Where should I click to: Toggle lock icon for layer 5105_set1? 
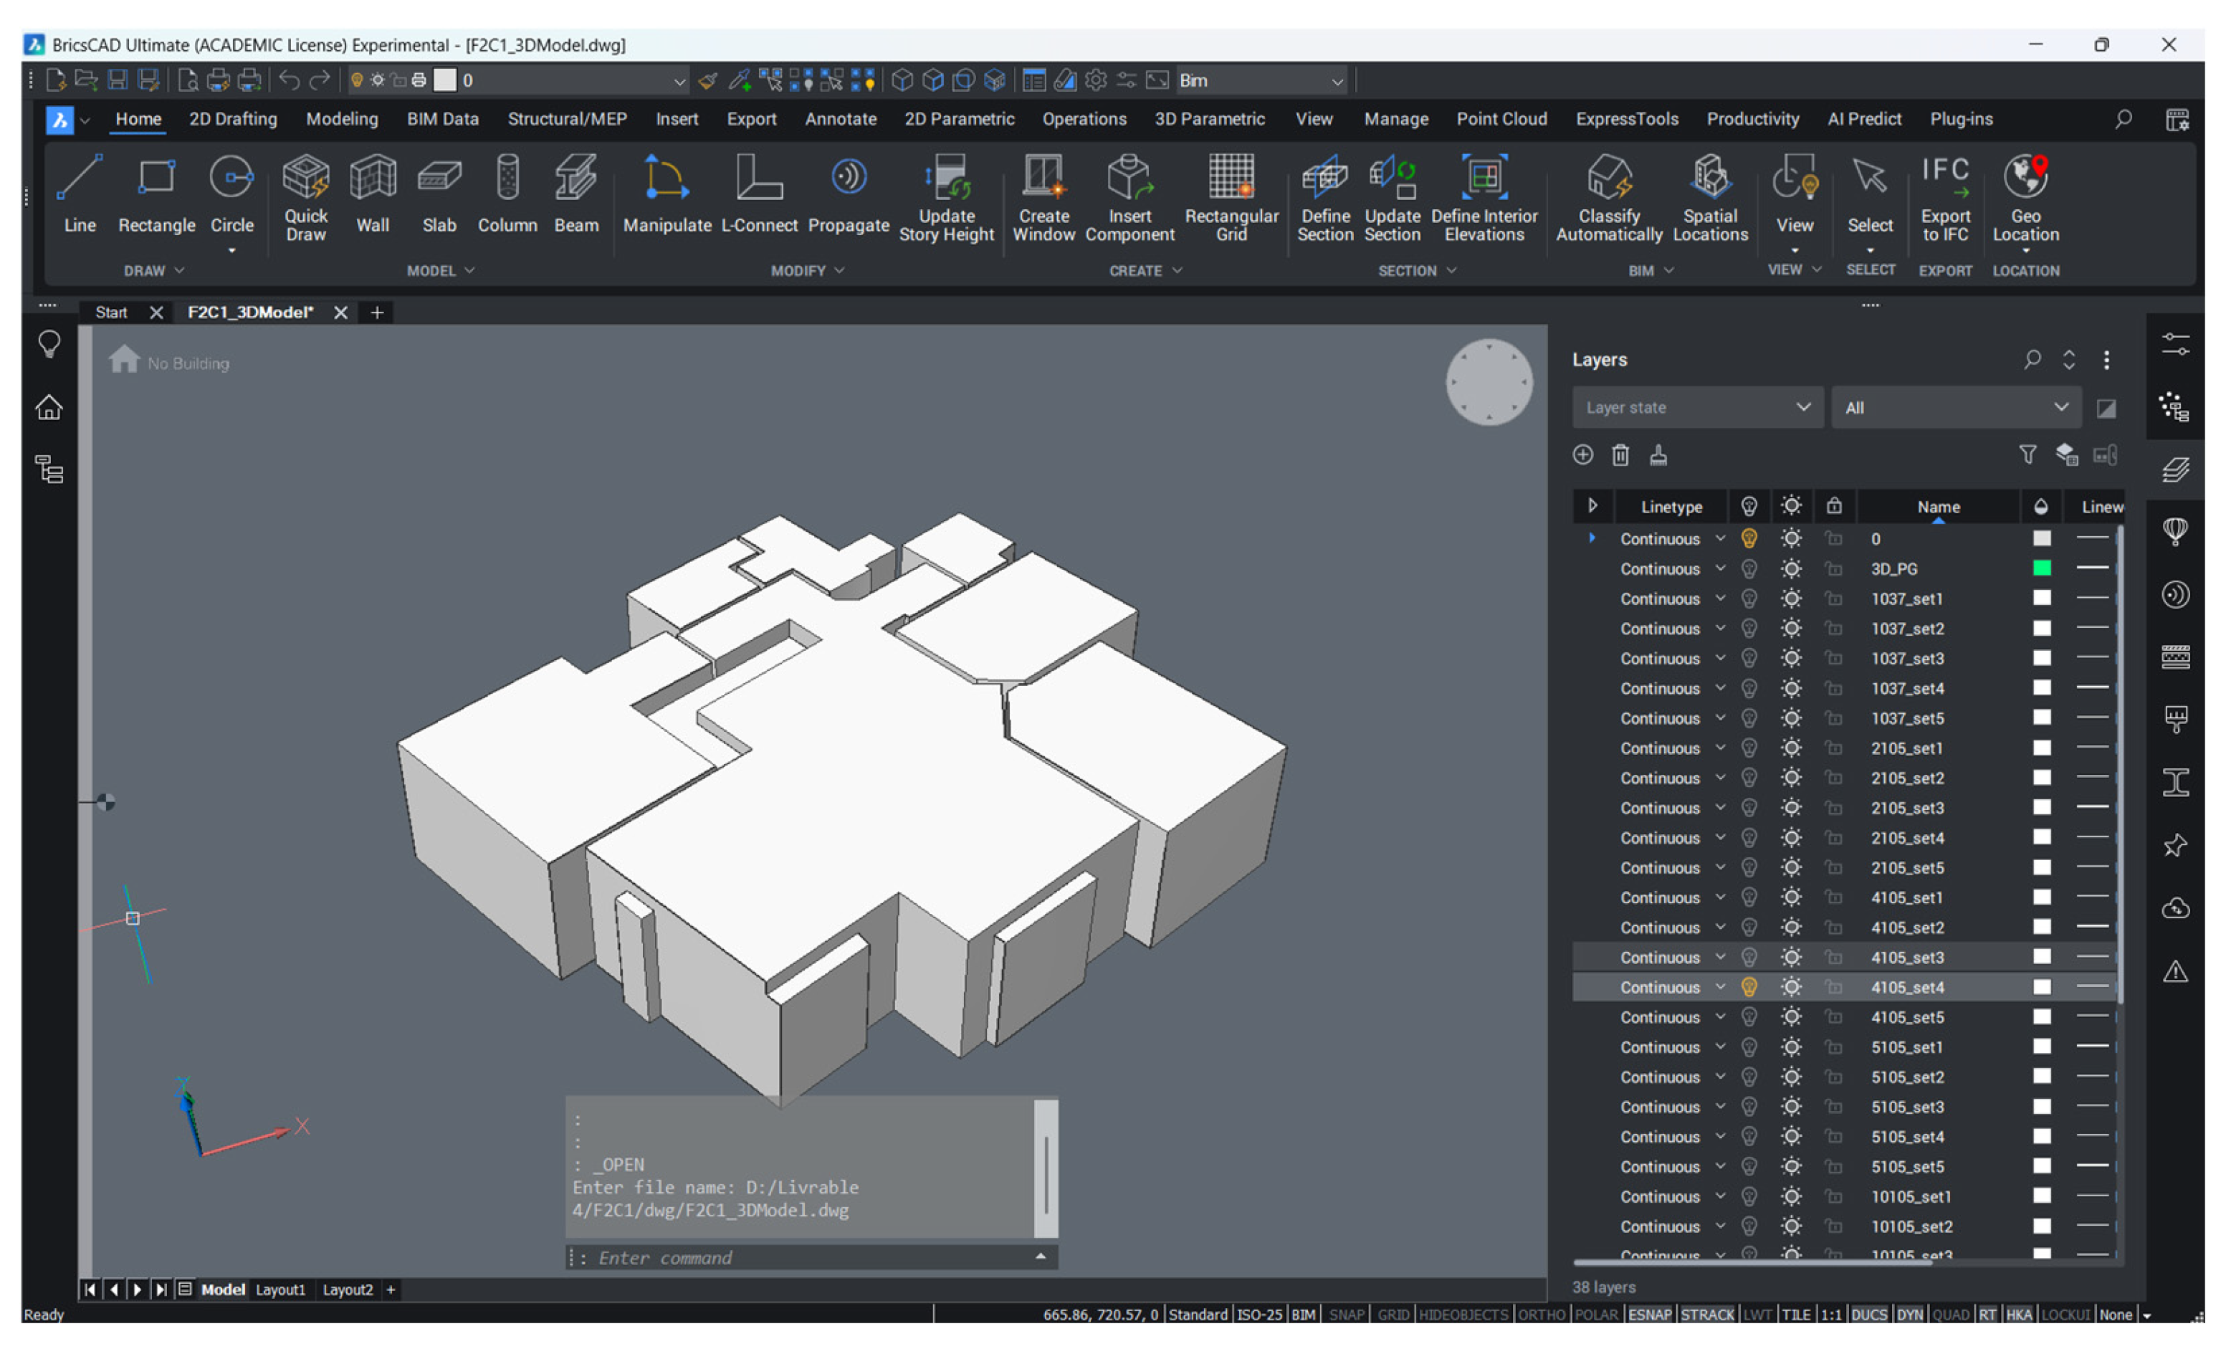[1833, 1047]
